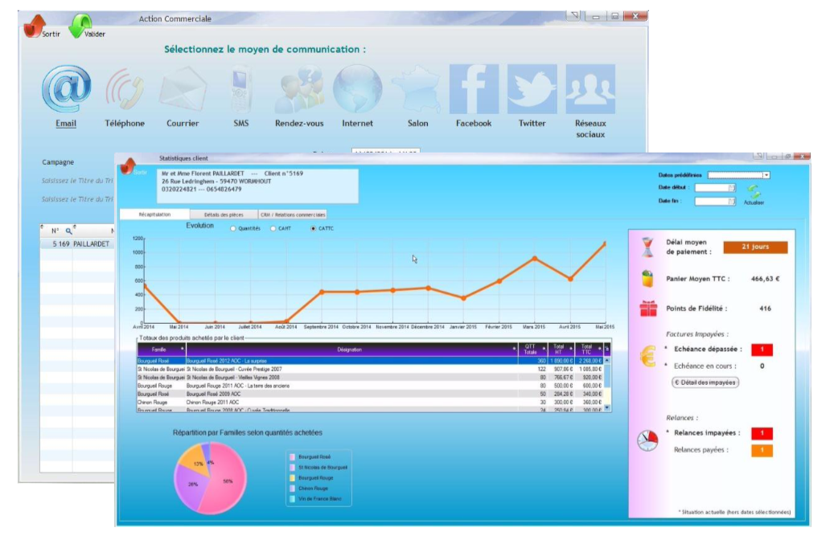Select the Internet globe icon

tap(357, 89)
